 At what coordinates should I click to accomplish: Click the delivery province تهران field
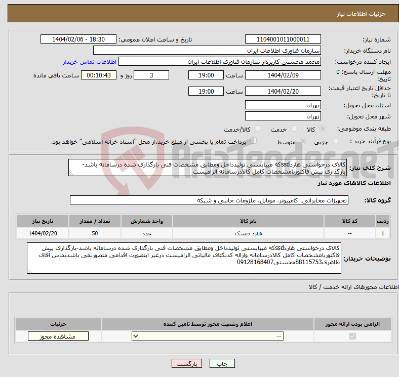(283, 105)
